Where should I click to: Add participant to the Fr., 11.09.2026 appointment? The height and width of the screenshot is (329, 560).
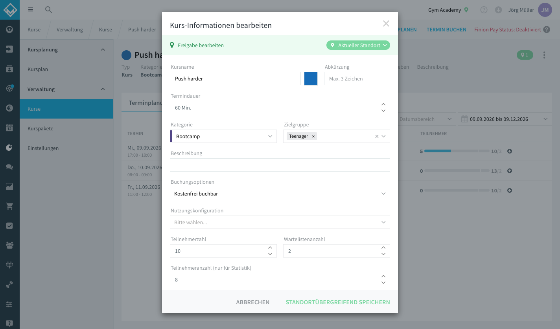tap(510, 190)
